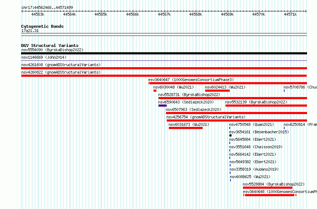Select the red esv3640648 variant bar
The image size is (317, 209).
[x=270, y=195]
